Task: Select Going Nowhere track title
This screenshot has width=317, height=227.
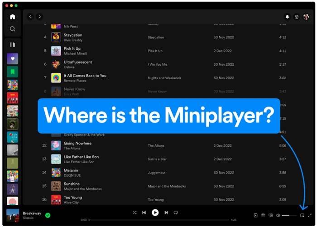Action: (x=77, y=143)
